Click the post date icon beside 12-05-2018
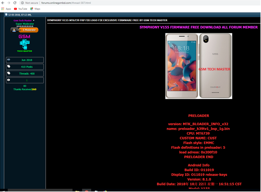The image size is (261, 192). point(7,15)
